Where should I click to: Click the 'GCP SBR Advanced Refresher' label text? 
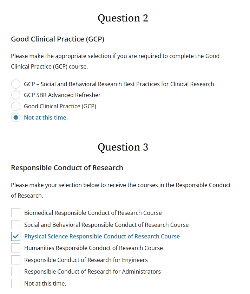point(62,95)
